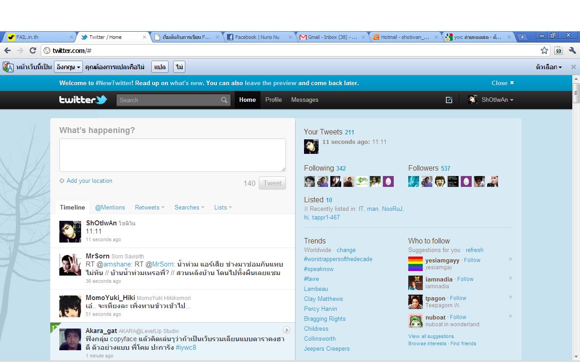Viewport: 580px width, 362px height.
Task: Click the Tweet button
Action: [272, 183]
